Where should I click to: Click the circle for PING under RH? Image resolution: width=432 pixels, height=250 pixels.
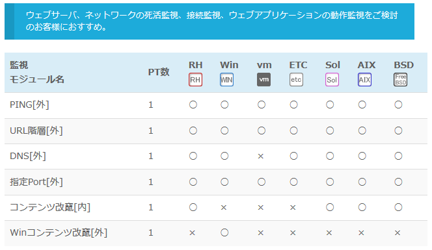coord(193,105)
